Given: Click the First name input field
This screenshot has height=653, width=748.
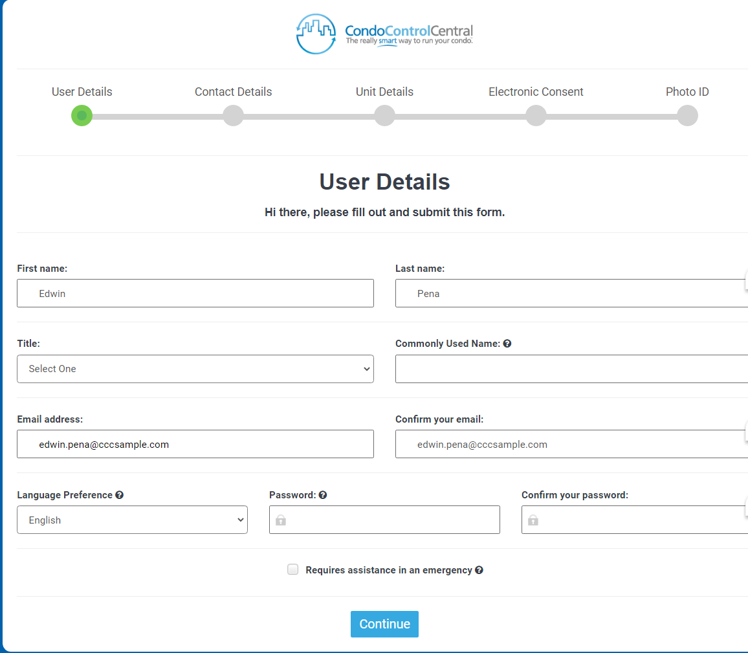Looking at the screenshot, I should point(195,293).
